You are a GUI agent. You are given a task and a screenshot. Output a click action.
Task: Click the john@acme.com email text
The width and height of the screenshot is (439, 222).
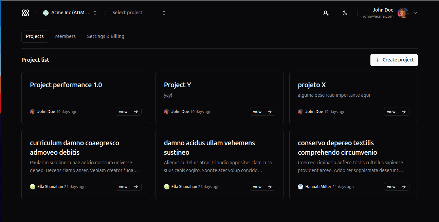pos(378,16)
